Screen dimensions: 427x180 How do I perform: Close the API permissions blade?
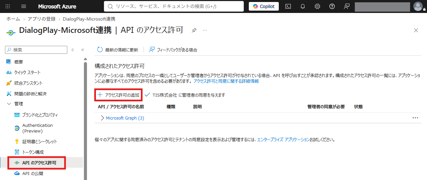click(x=416, y=30)
